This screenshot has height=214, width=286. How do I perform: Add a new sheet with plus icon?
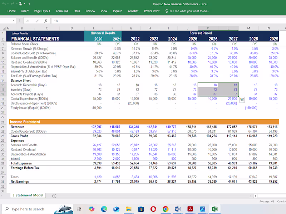point(54,195)
